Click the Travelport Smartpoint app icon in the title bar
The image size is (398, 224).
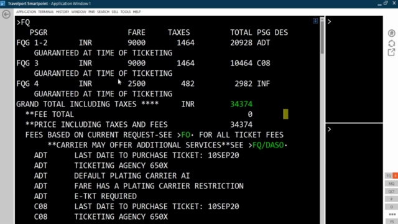[x=2, y=3]
